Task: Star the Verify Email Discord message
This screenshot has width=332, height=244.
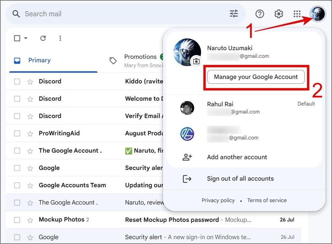Action: pyautogui.click(x=30, y=116)
